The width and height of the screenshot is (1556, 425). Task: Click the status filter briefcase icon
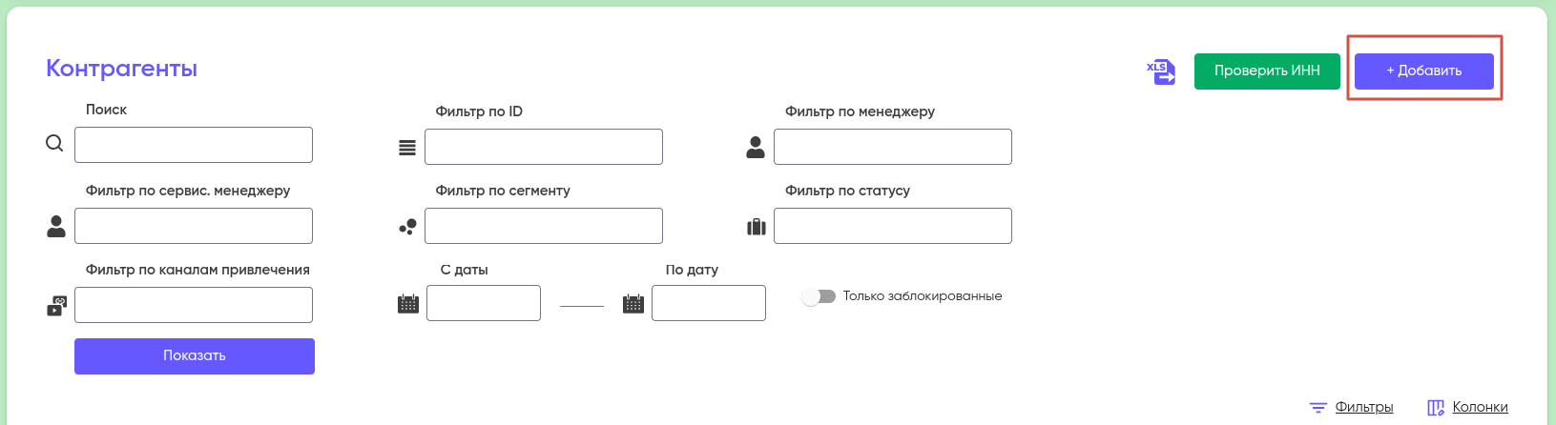[757, 227]
